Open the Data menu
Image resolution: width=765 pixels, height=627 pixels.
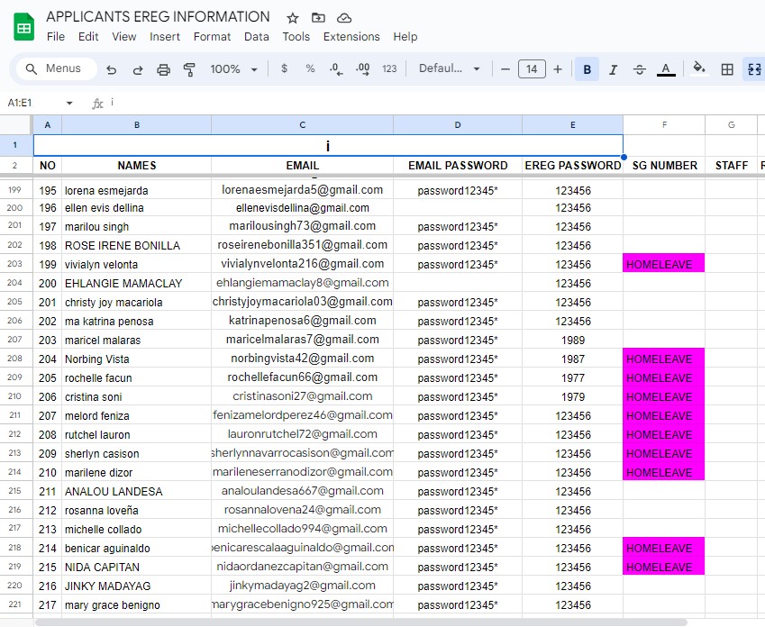click(x=257, y=37)
